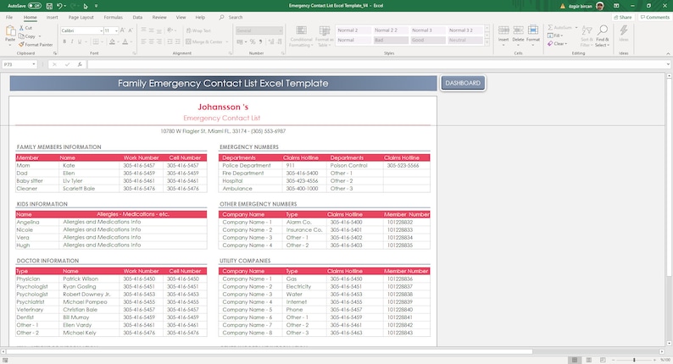Image resolution: width=673 pixels, height=364 pixels.
Task: Toggle Wrap Text
Action: click(x=198, y=30)
